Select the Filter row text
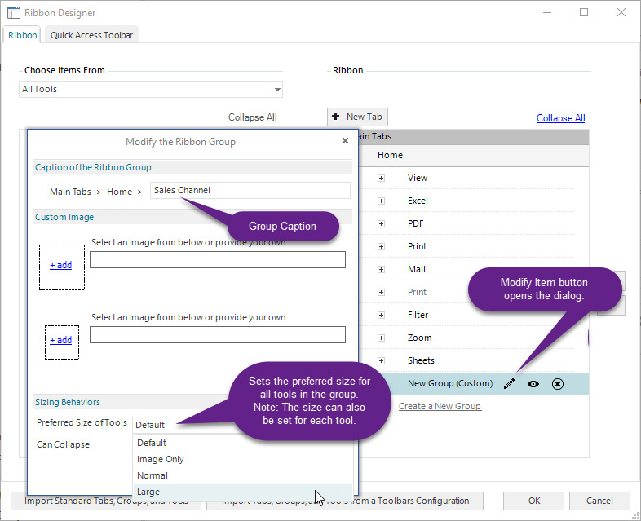This screenshot has width=641, height=521. 418,315
